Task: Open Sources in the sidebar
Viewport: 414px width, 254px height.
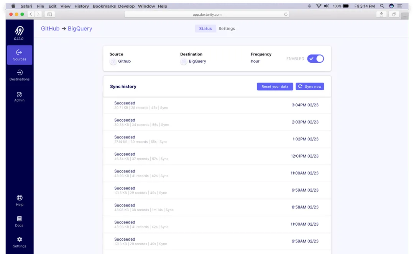Action: 20,55
